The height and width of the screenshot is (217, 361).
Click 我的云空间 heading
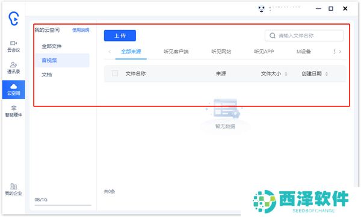[47, 30]
